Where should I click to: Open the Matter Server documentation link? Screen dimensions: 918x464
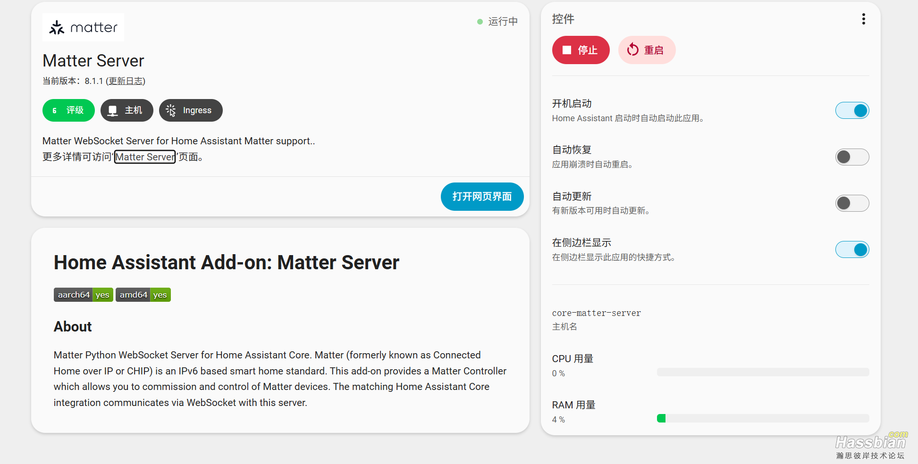[x=145, y=157]
